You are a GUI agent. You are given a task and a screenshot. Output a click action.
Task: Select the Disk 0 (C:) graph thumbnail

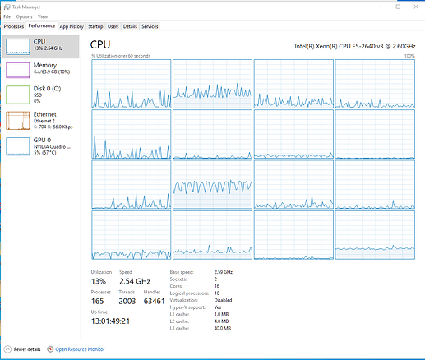pos(18,95)
